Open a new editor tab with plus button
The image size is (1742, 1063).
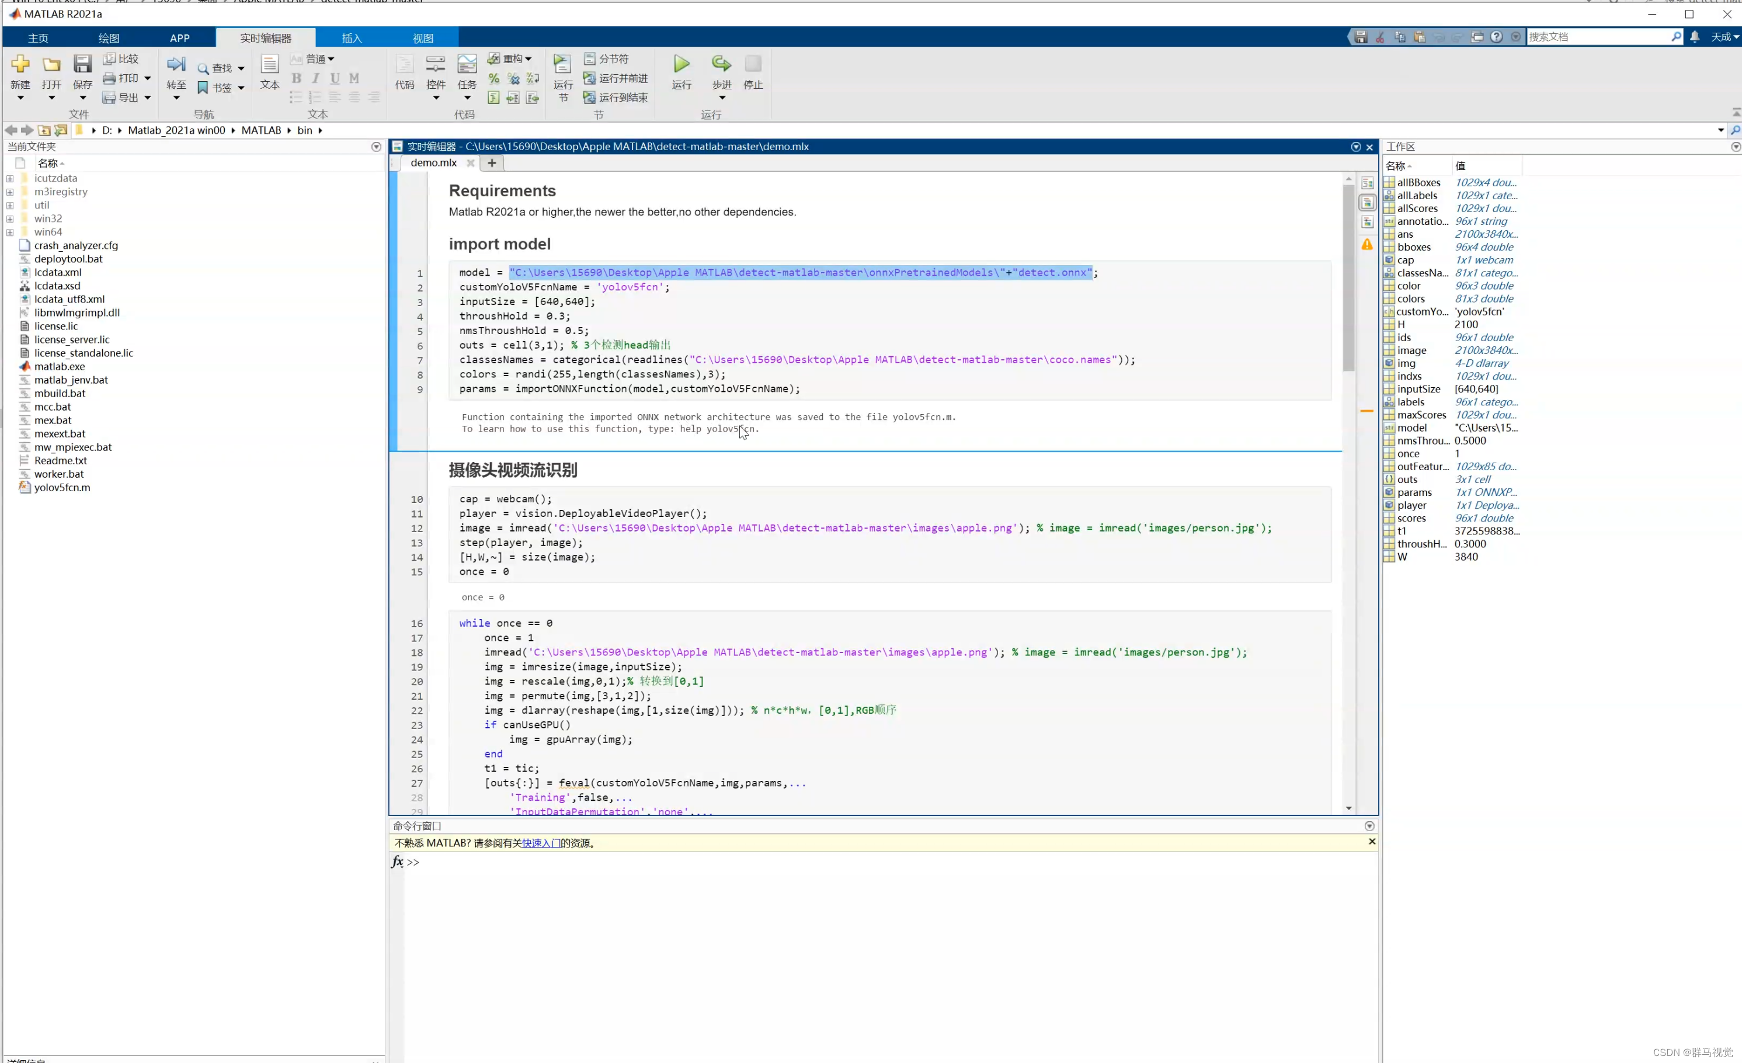click(x=491, y=163)
